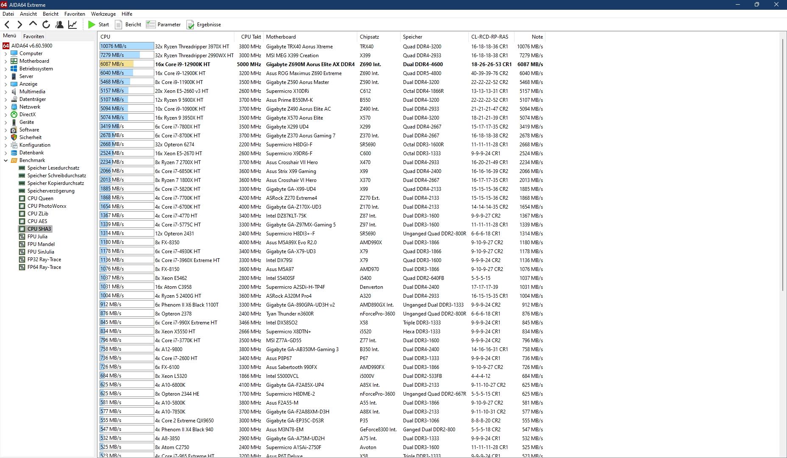Screen dimensions: 787x458
Task: Click the Start button label
Action: click(104, 25)
